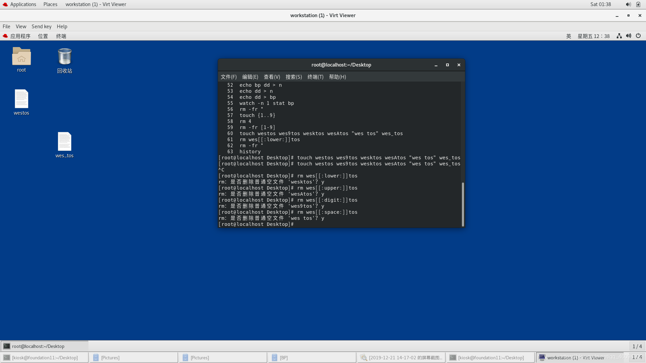Viewport: 646px width, 363px height.
Task: Expand the 位置 places menu
Action: tap(43, 36)
